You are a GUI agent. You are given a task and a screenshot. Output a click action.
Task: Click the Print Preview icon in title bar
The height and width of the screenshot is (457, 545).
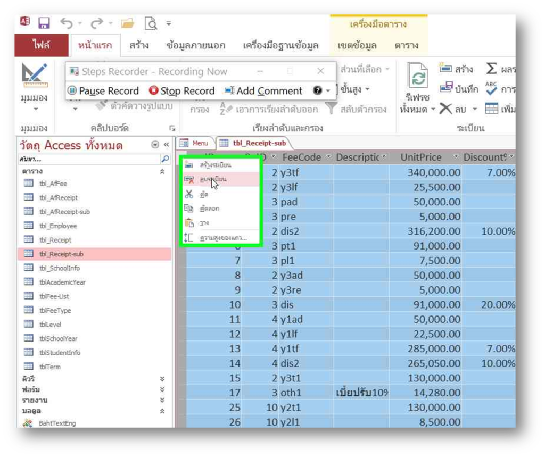151,23
